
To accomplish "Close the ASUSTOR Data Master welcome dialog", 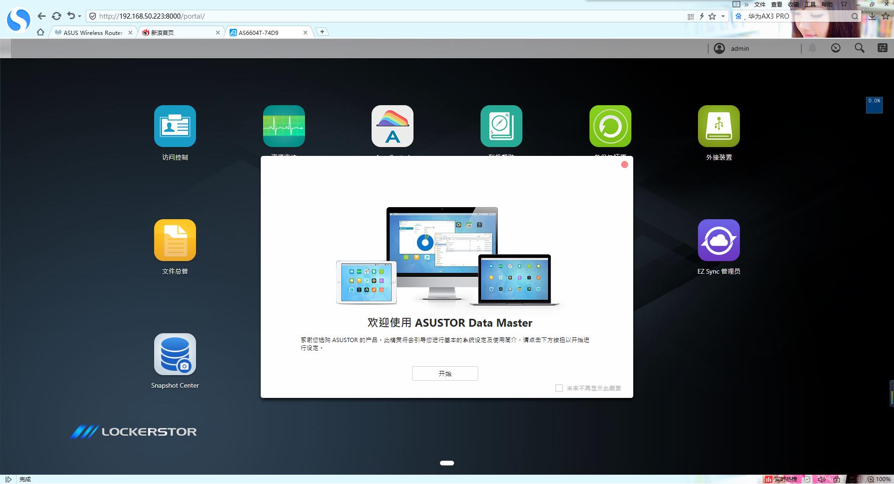I will point(624,164).
